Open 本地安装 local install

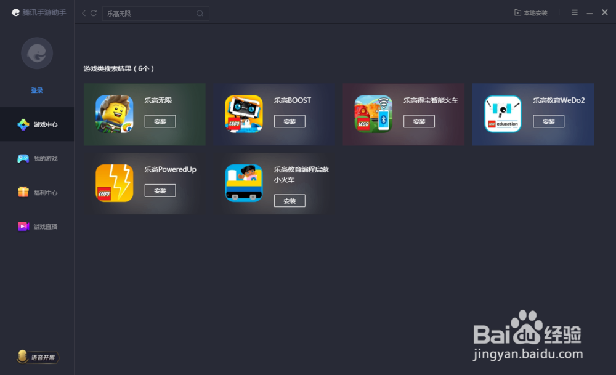coord(531,13)
